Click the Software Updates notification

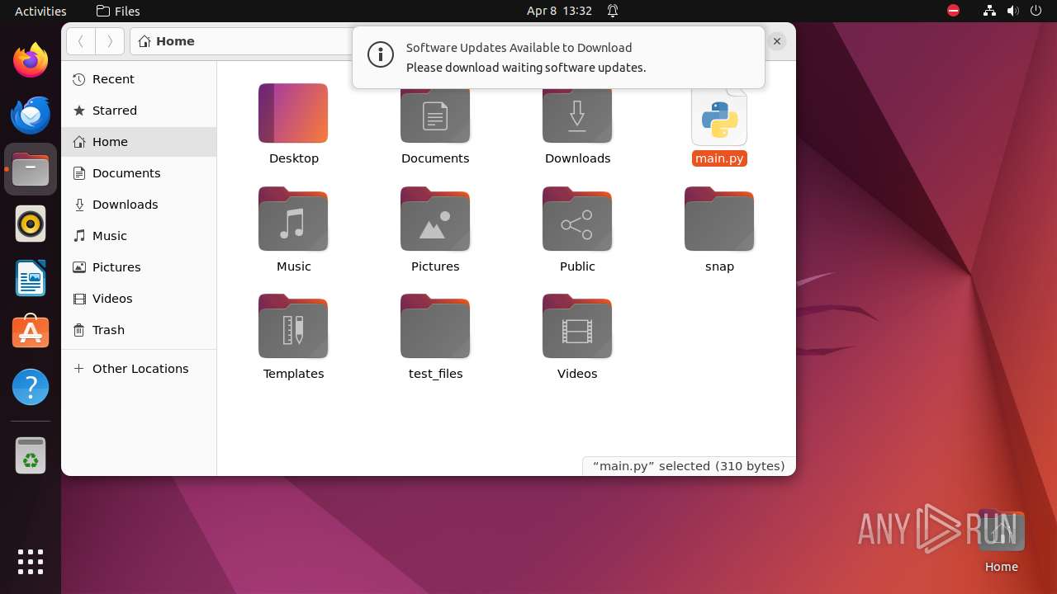558,57
